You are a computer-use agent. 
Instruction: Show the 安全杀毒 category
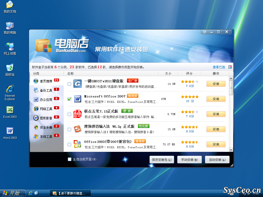(47, 127)
